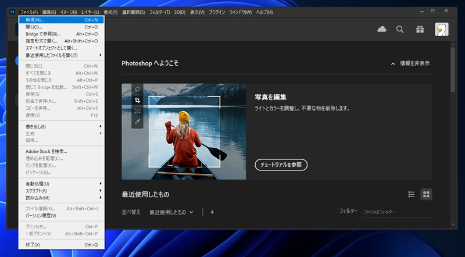
Task: Click the sort direction arrow icon
Action: (212, 212)
